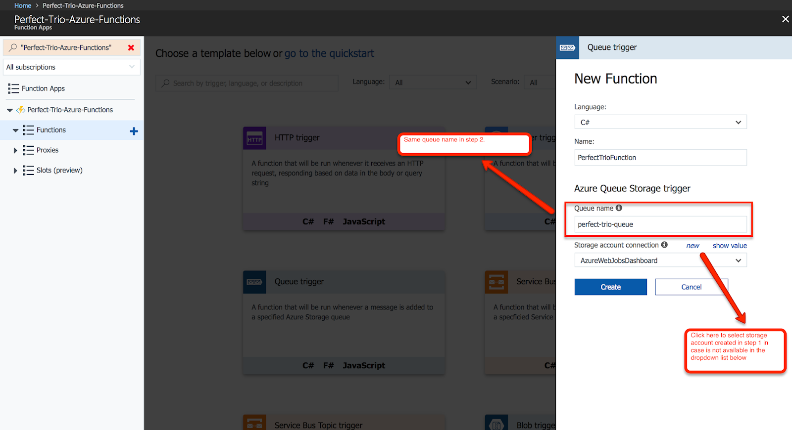The image size is (792, 430).
Task: Select Proxies item in sidebar tree
Action: [x=48, y=150]
